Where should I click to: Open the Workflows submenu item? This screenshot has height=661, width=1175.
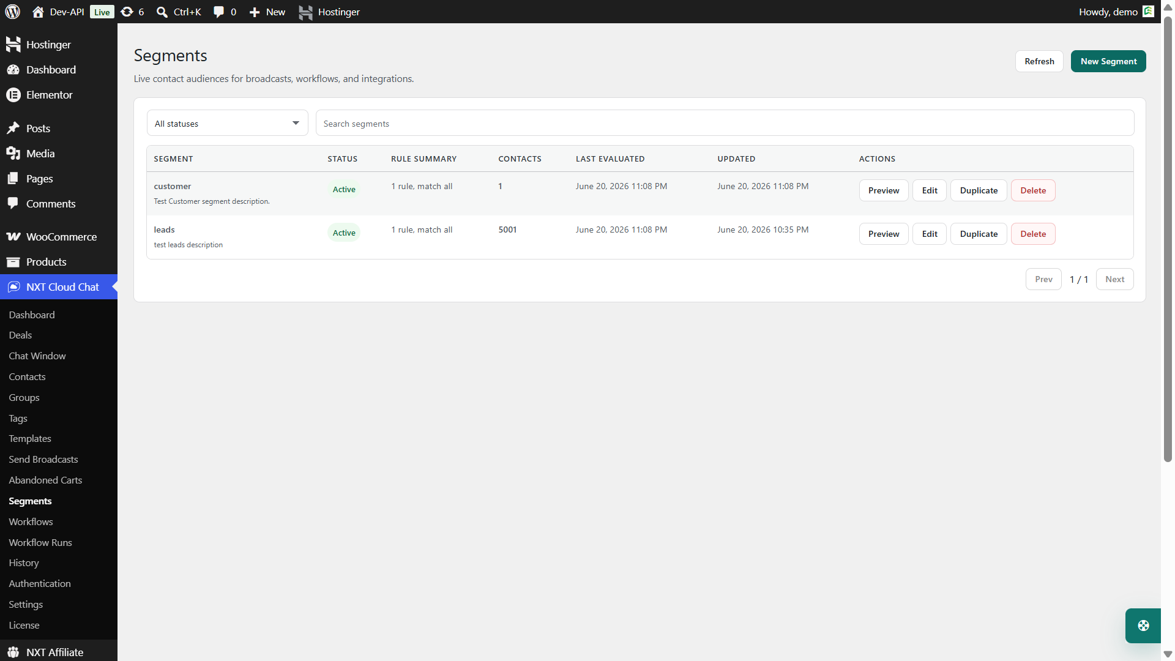[31, 521]
